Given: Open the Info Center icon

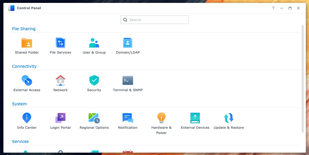Looking at the screenshot, I should pos(27,118).
